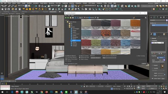Adjust the thumbnail size slider in Library Browser
The height and width of the screenshot is (94, 168).
coord(90,18)
